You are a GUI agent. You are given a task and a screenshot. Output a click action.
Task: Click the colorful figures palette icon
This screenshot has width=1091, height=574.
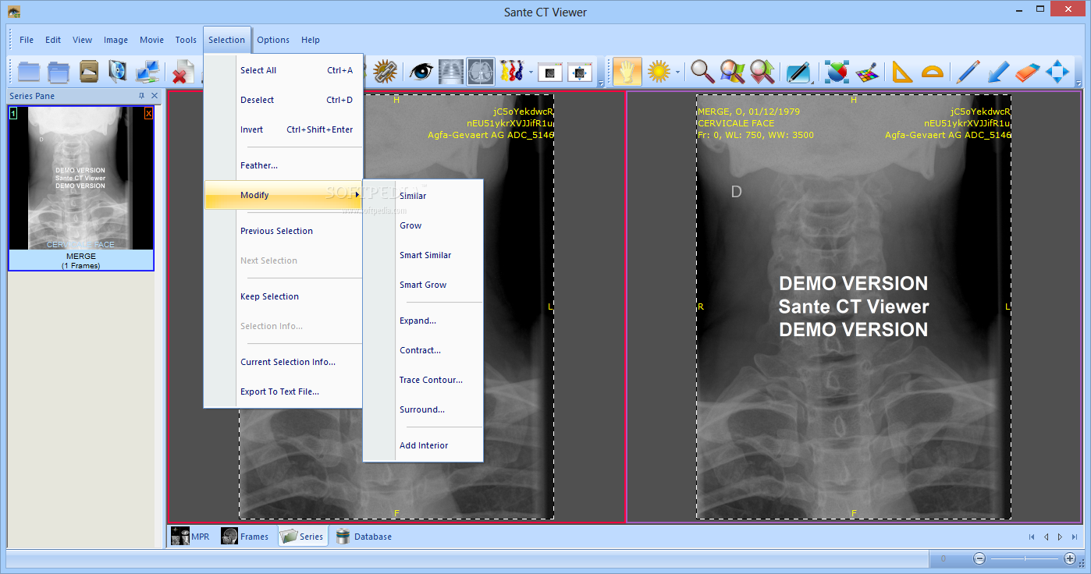(x=511, y=72)
